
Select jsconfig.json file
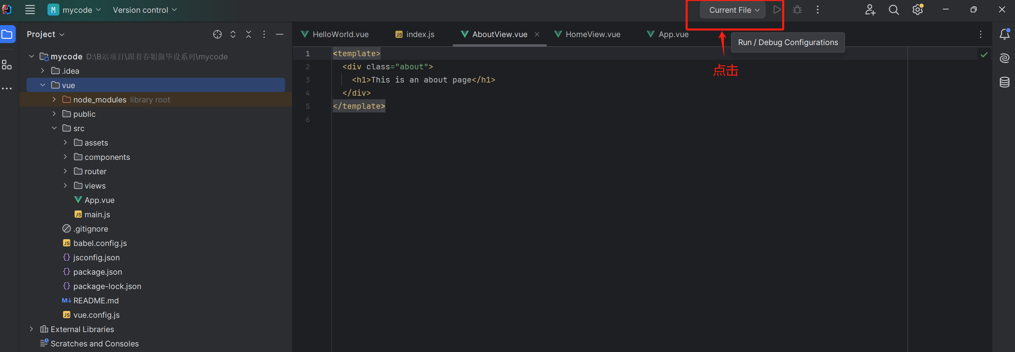pyautogui.click(x=91, y=258)
